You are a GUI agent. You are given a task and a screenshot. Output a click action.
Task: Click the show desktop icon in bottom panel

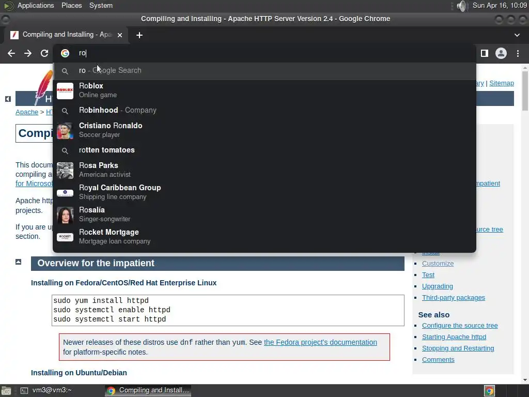coord(6,391)
